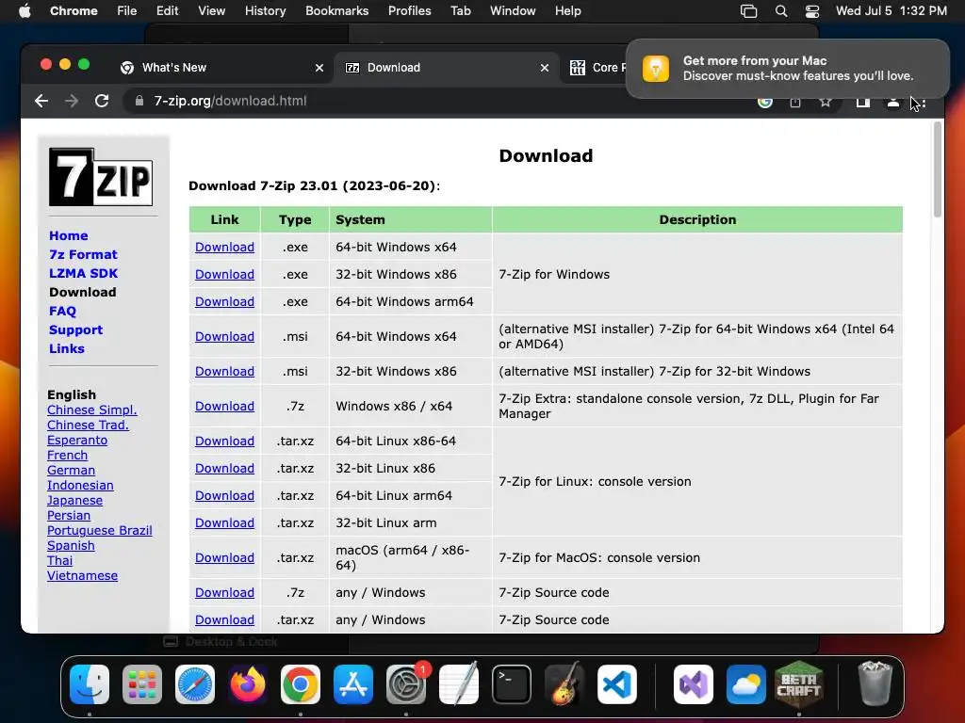Open the Help menu
Screen dimensions: 965x723
[x=567, y=11]
